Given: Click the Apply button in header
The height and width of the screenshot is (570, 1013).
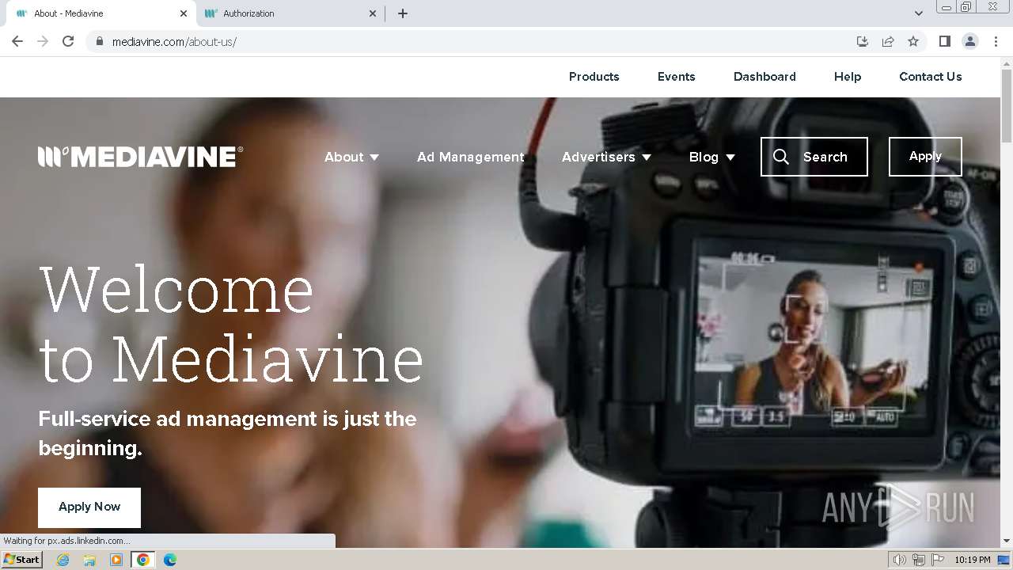Looking at the screenshot, I should point(925,157).
